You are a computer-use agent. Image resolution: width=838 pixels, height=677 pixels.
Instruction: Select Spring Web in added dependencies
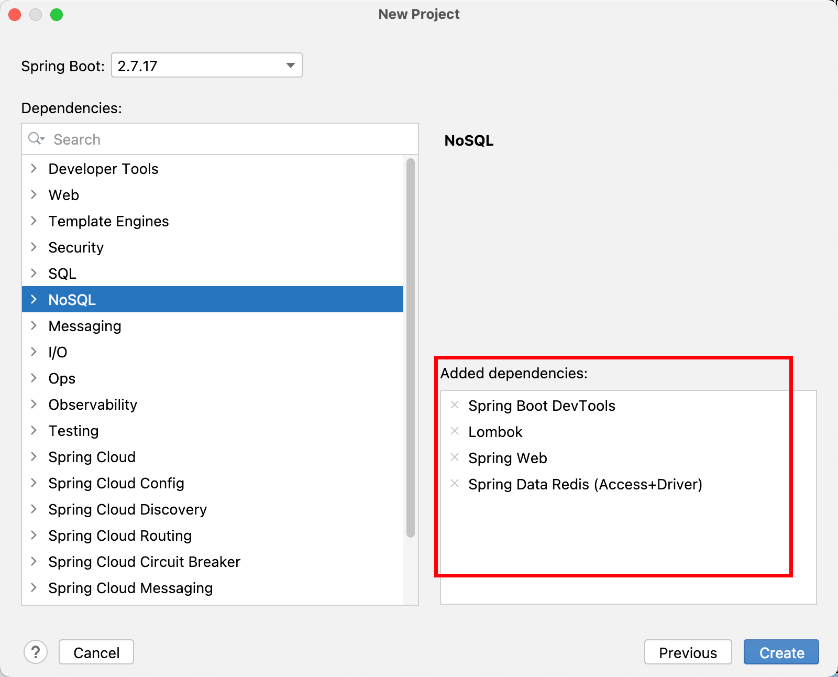pos(508,457)
